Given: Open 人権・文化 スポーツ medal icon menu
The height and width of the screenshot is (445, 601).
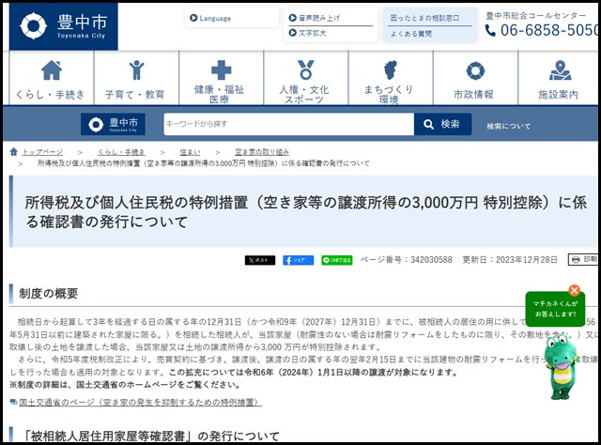Looking at the screenshot, I should [306, 78].
